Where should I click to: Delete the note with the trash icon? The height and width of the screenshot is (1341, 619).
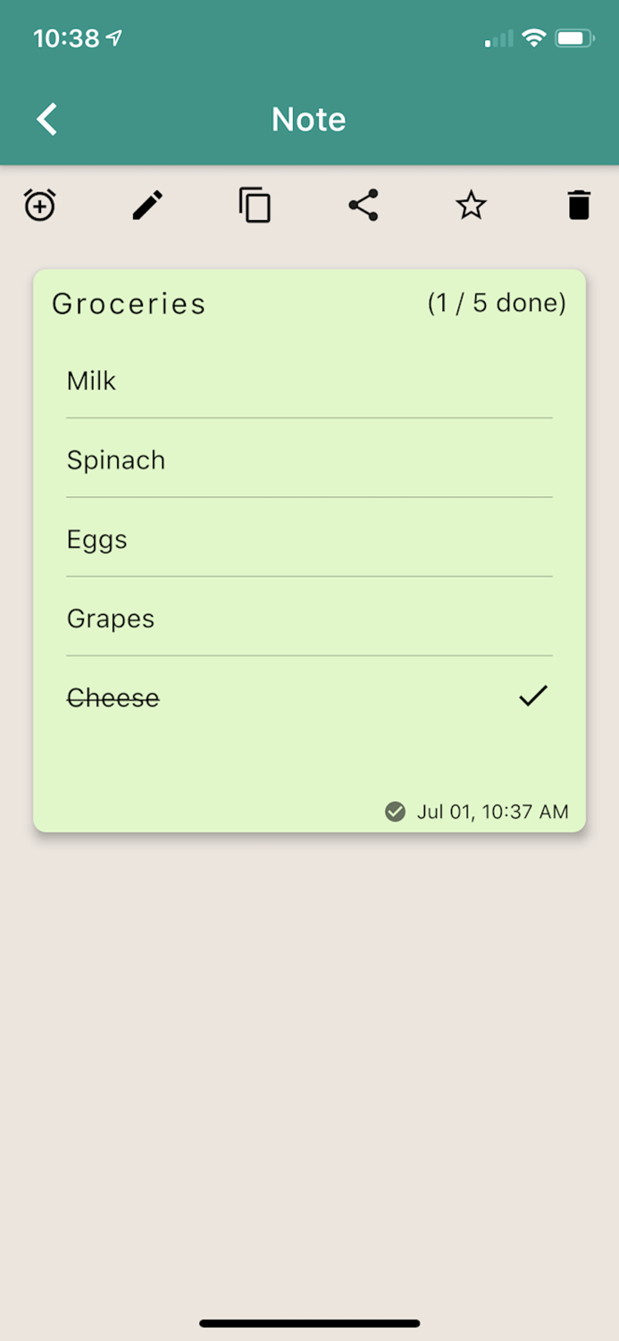point(579,206)
